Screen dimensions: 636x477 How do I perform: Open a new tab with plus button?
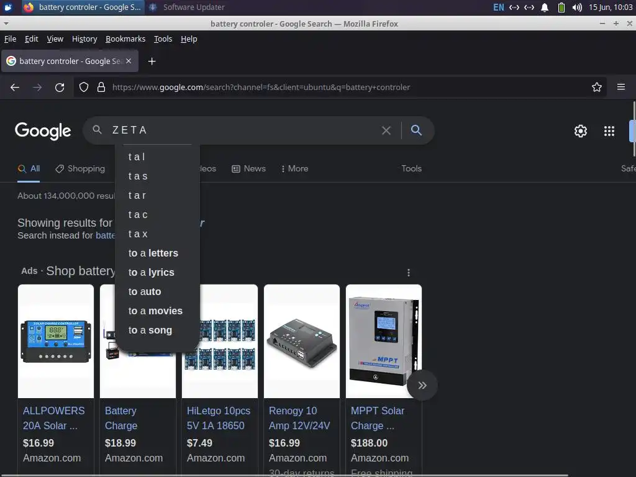[152, 61]
